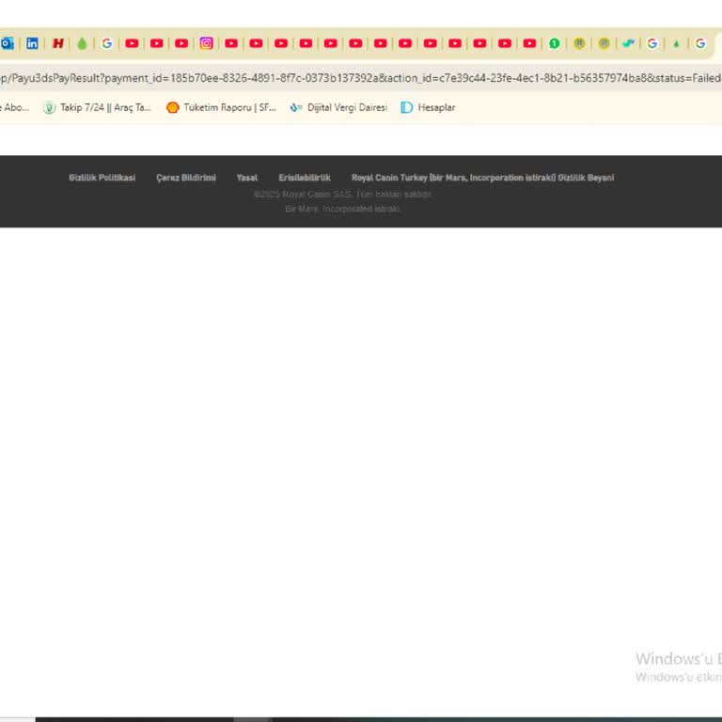The image size is (722, 722).
Task: Open Royal Canin Turkey Gizlilik Beyanı link
Action: click(482, 178)
